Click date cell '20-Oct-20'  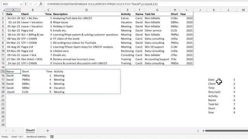point(14,18)
